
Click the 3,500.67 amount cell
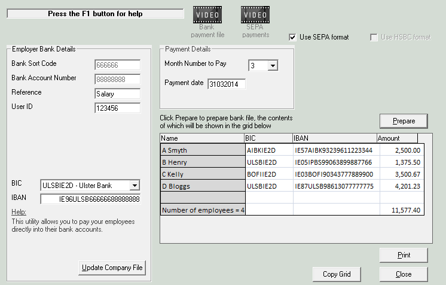402,174
